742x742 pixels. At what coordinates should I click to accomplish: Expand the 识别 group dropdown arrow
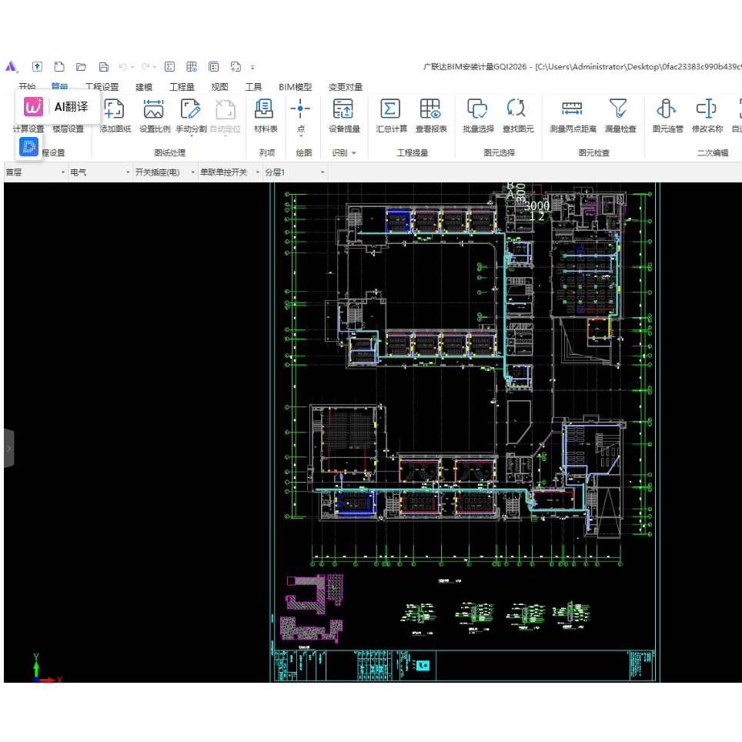pos(354,153)
